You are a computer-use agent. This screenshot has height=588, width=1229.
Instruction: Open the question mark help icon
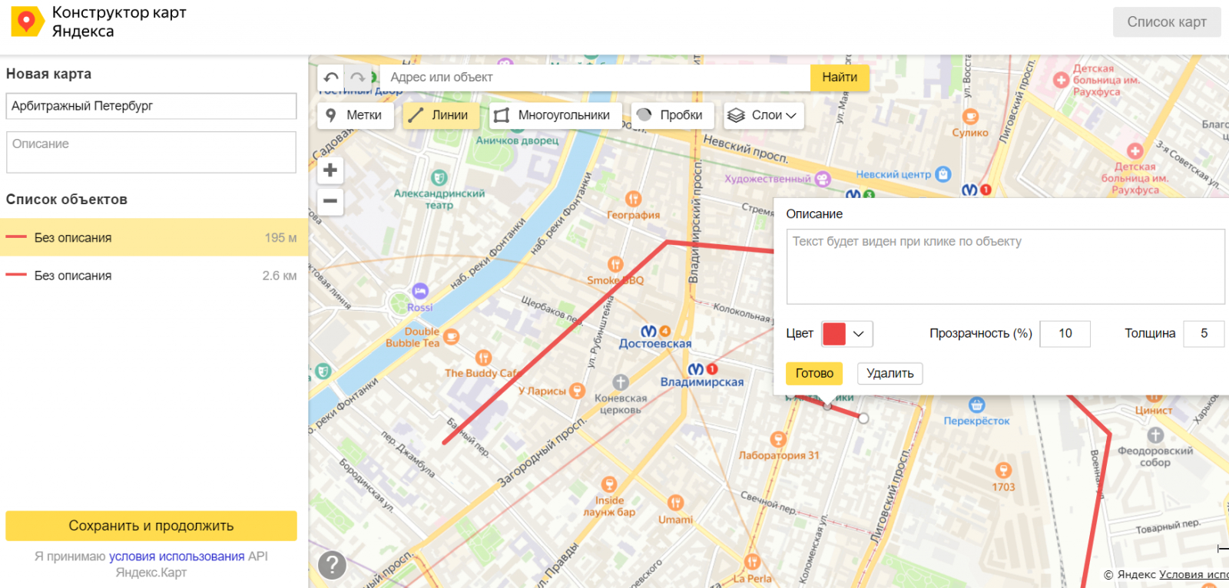tap(332, 565)
